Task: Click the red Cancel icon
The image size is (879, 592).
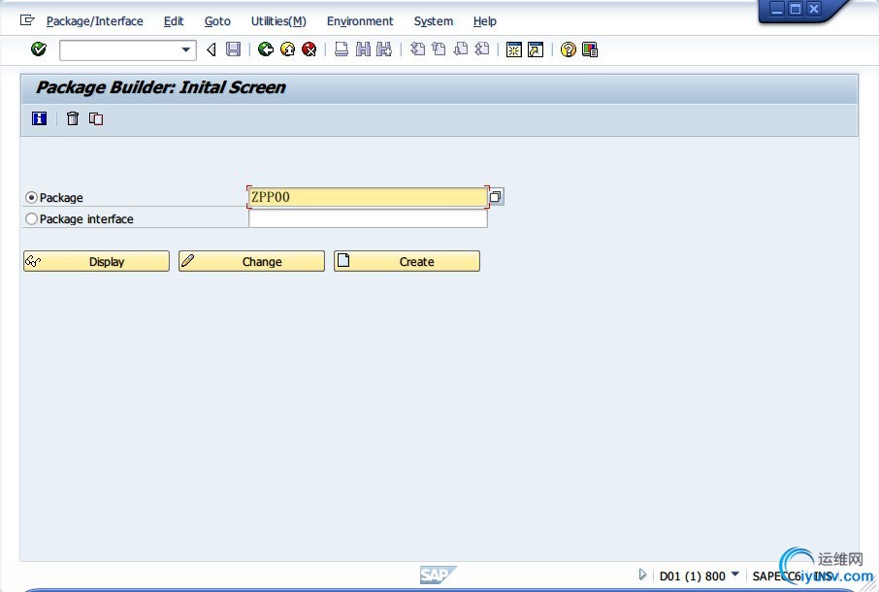Action: pos(309,49)
